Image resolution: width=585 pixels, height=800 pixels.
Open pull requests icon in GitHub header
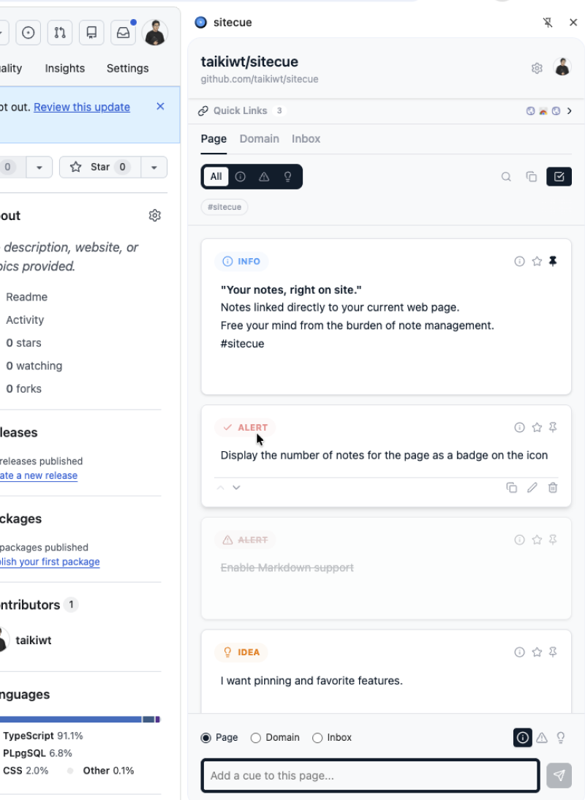coord(60,33)
